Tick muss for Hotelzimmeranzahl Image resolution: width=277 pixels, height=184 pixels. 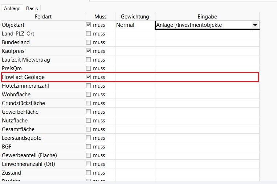click(x=88, y=86)
